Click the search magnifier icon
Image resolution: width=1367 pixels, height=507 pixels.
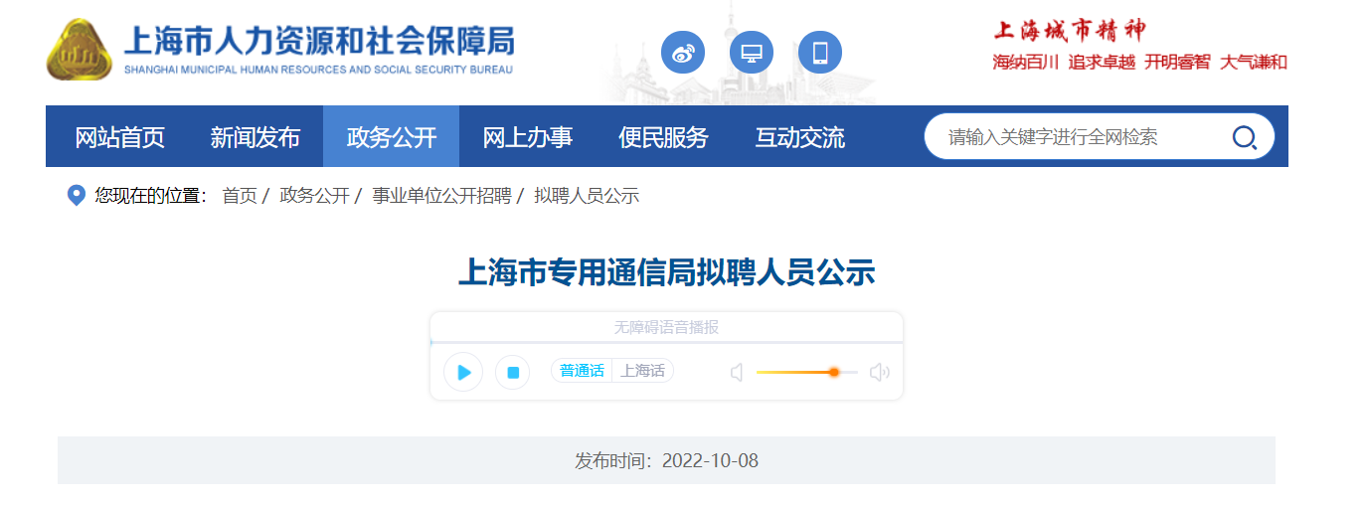(x=1245, y=137)
